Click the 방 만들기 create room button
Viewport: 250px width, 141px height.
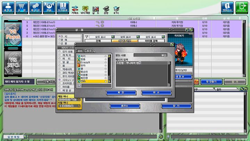coord(211,82)
